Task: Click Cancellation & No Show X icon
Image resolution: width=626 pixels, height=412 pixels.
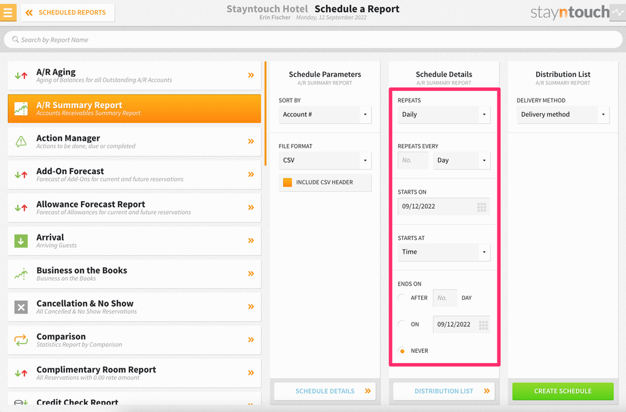Action: (21, 307)
